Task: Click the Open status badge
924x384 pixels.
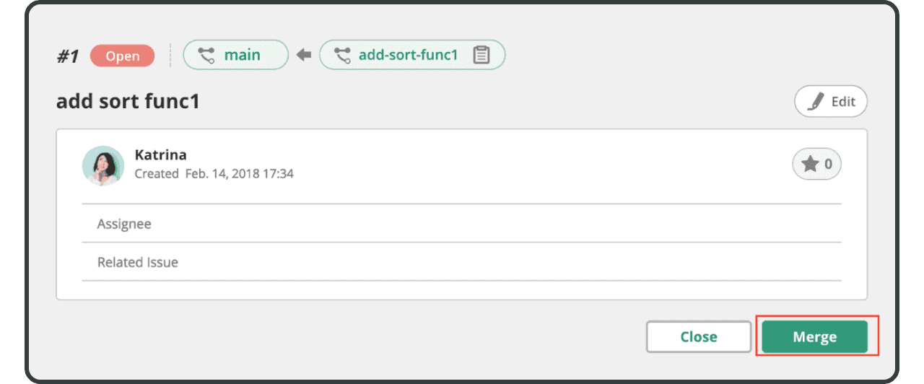Action: pos(122,56)
